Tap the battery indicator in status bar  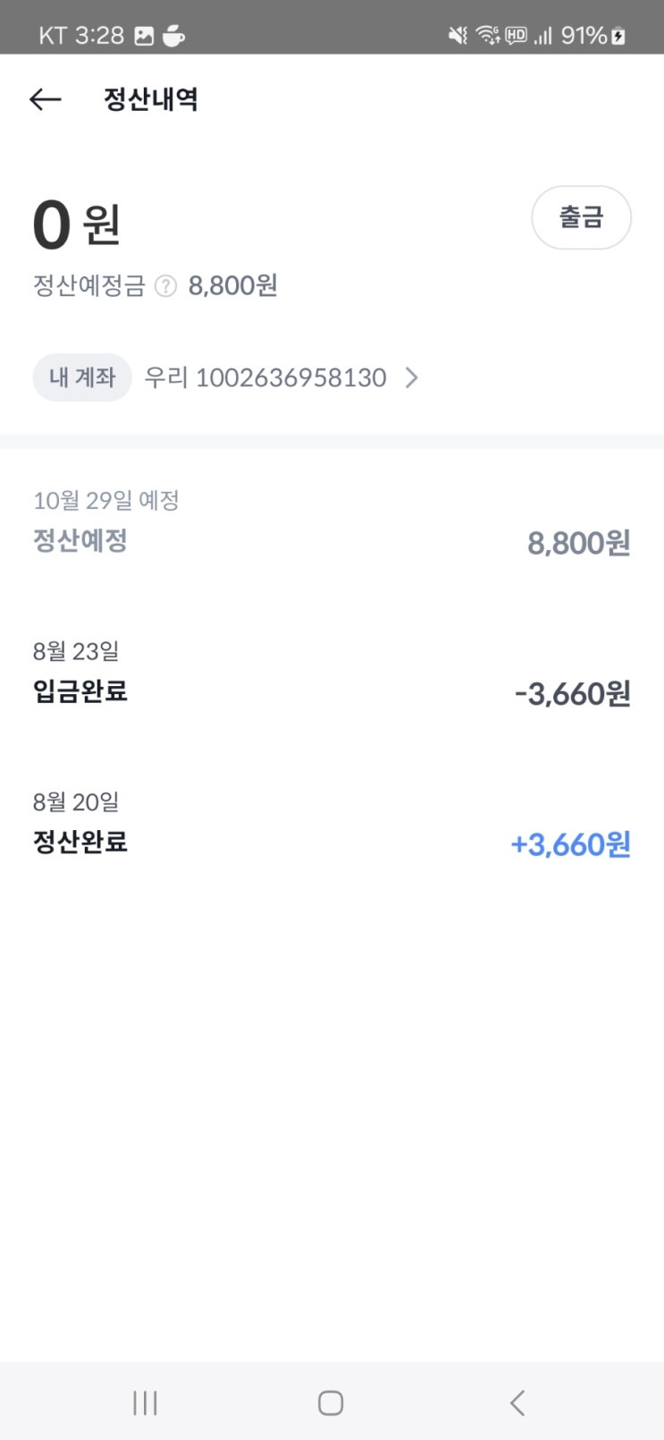click(x=618, y=36)
